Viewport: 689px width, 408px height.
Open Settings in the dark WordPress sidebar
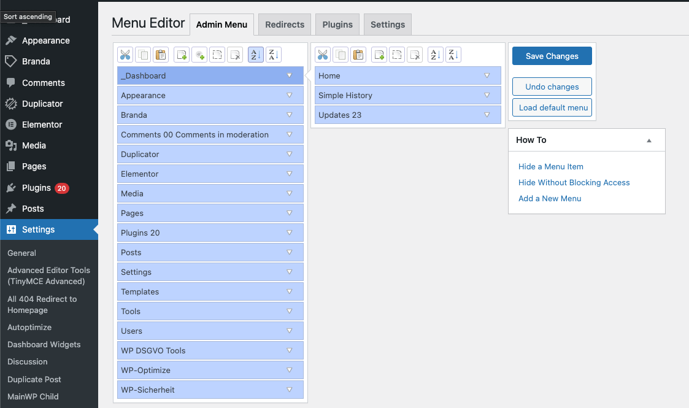point(49,229)
